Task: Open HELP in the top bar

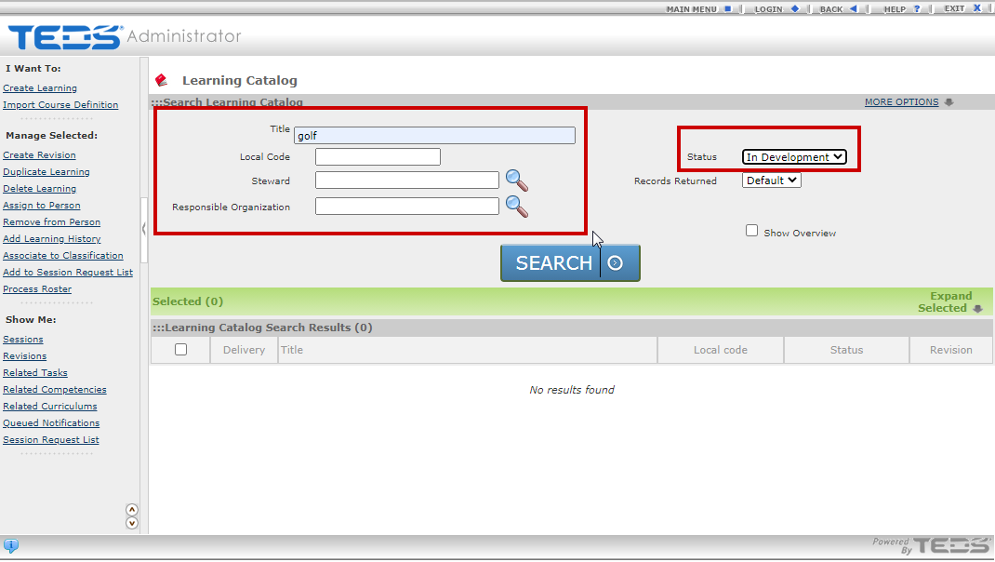Action: pos(902,9)
